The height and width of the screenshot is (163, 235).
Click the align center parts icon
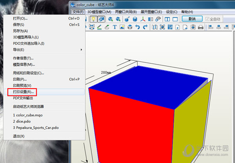(218, 27)
